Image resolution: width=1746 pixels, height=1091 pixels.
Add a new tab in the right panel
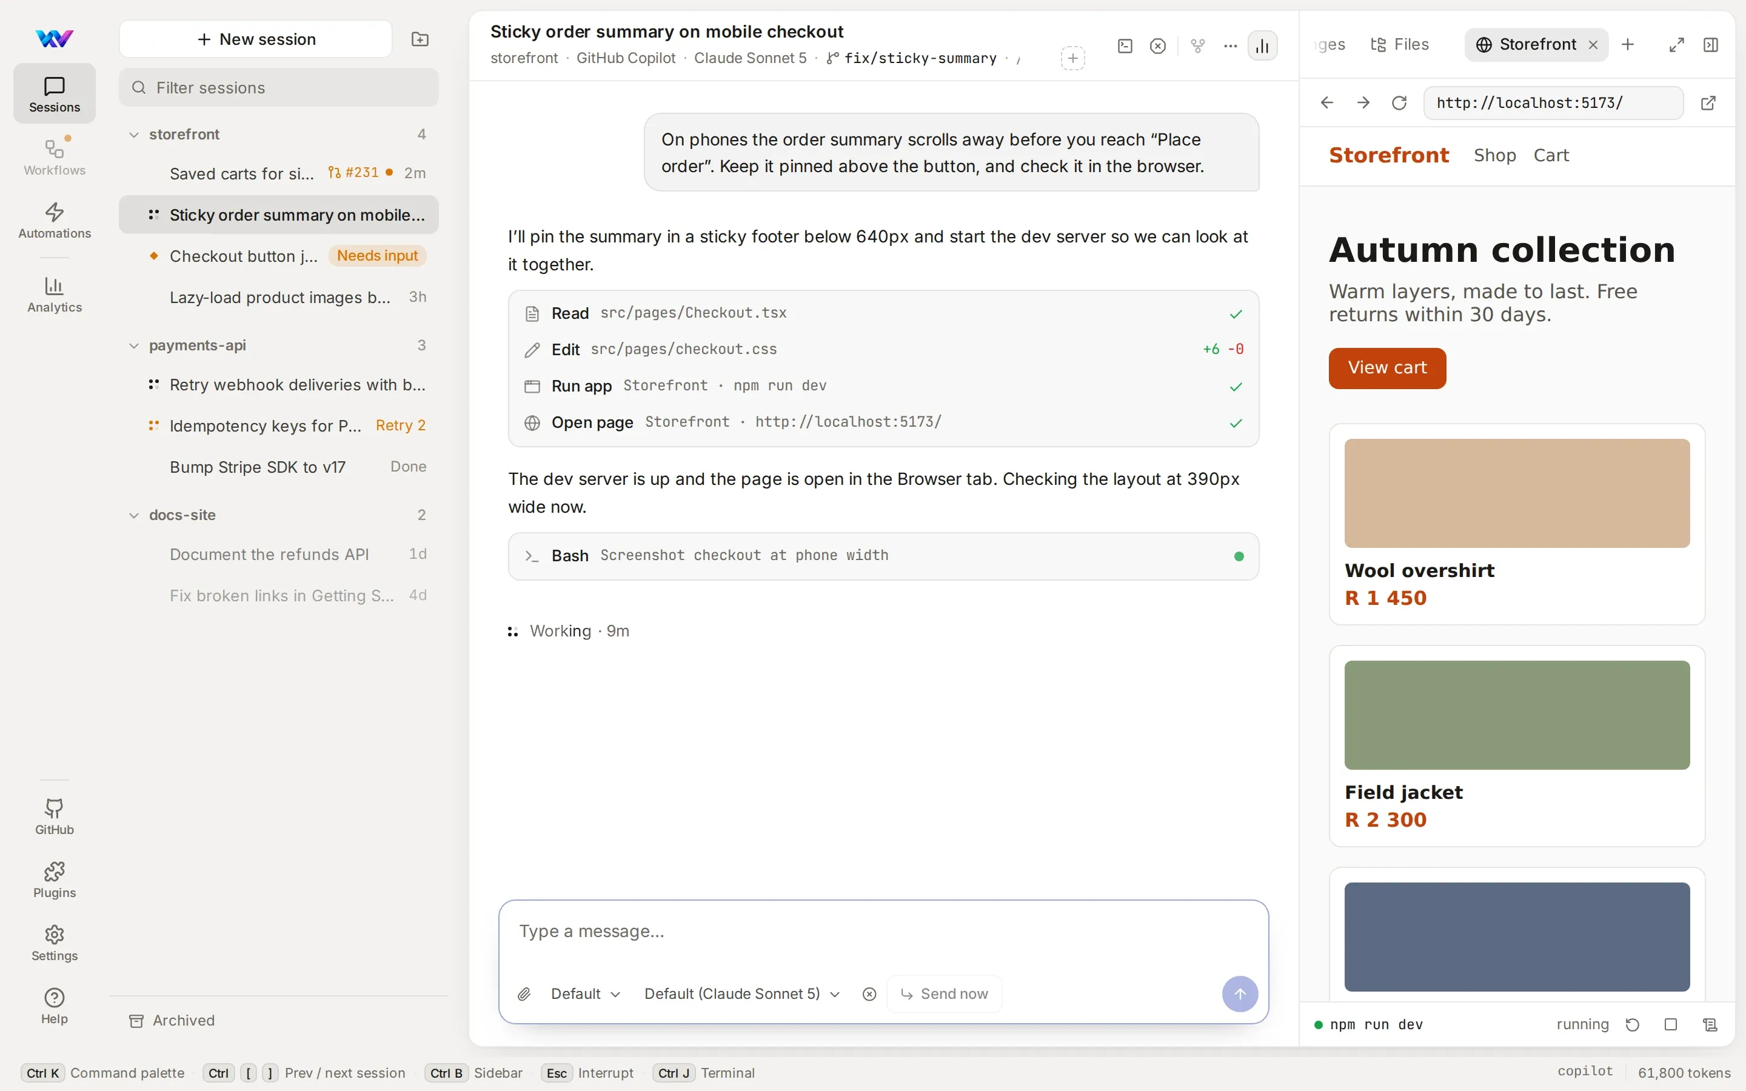pos(1628,45)
